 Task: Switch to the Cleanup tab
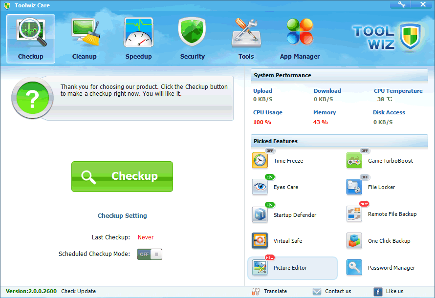(85, 39)
